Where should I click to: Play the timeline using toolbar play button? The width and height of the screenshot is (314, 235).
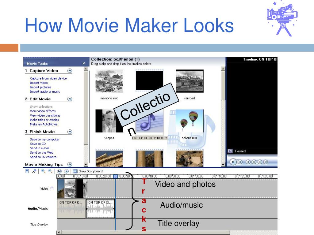66,171
